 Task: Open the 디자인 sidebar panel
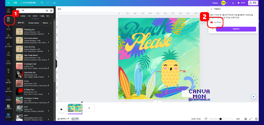8,11
